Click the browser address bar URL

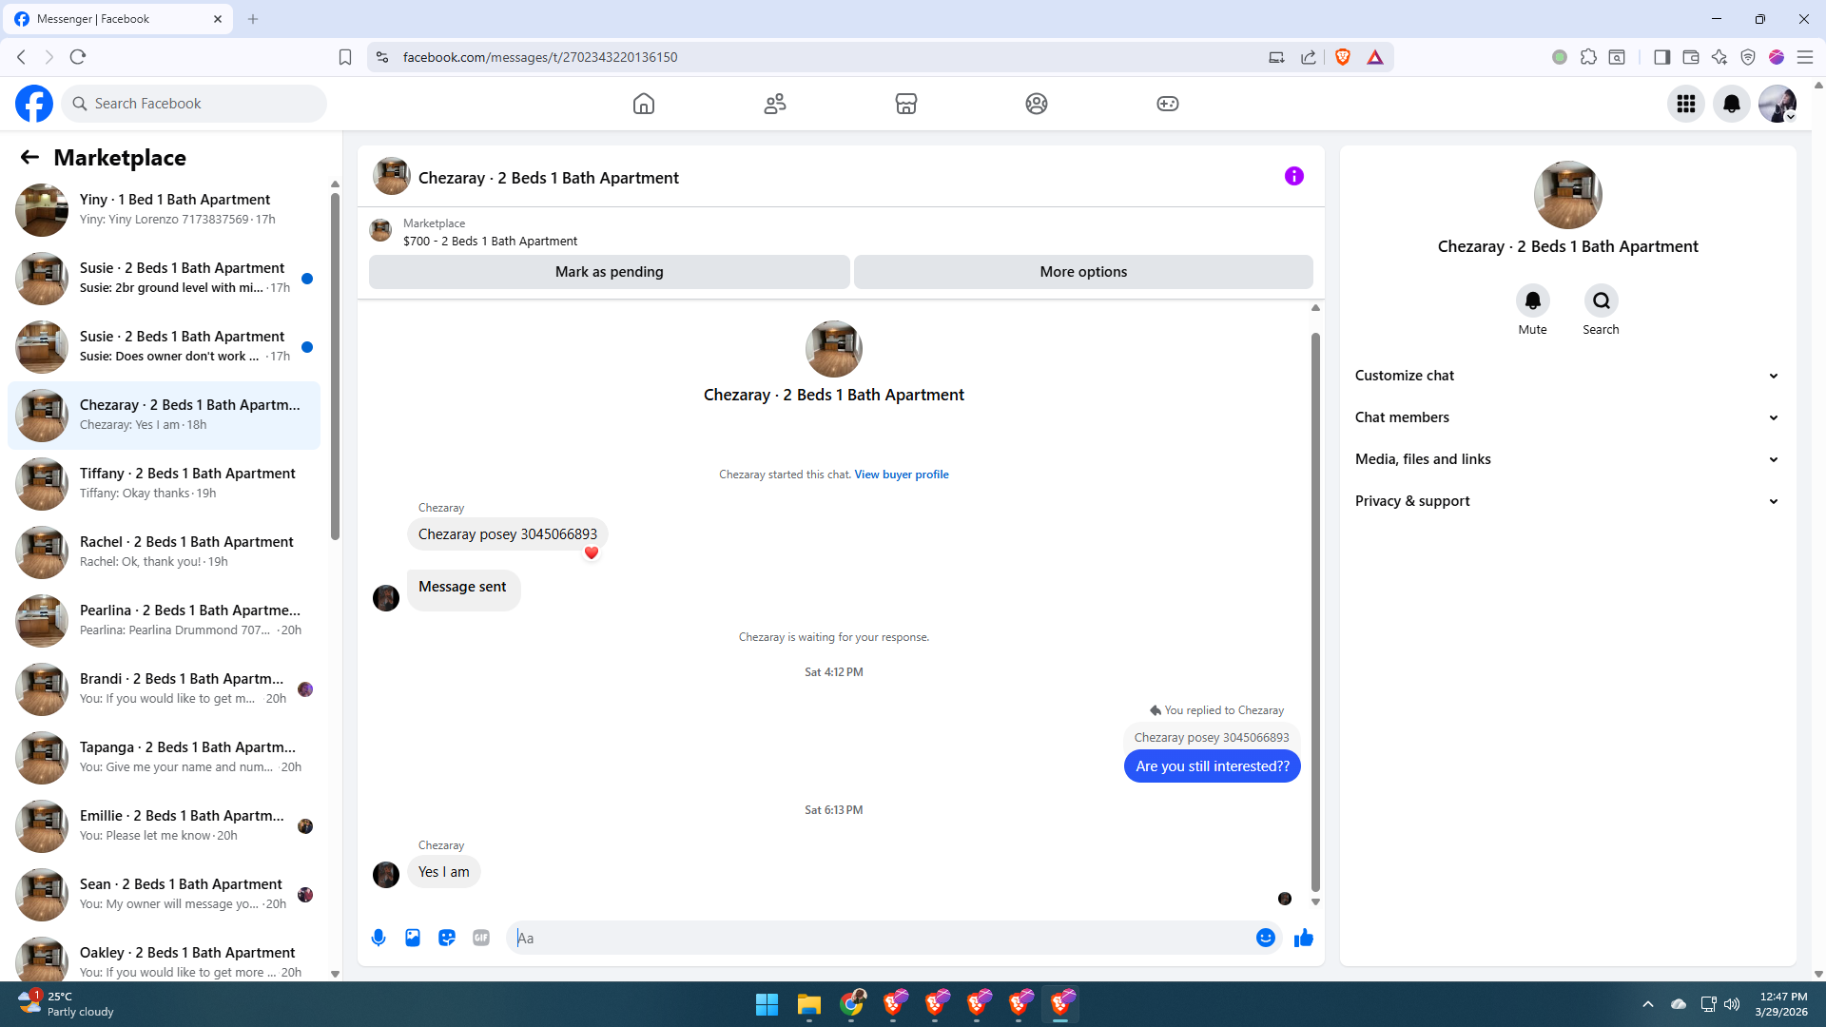click(540, 57)
